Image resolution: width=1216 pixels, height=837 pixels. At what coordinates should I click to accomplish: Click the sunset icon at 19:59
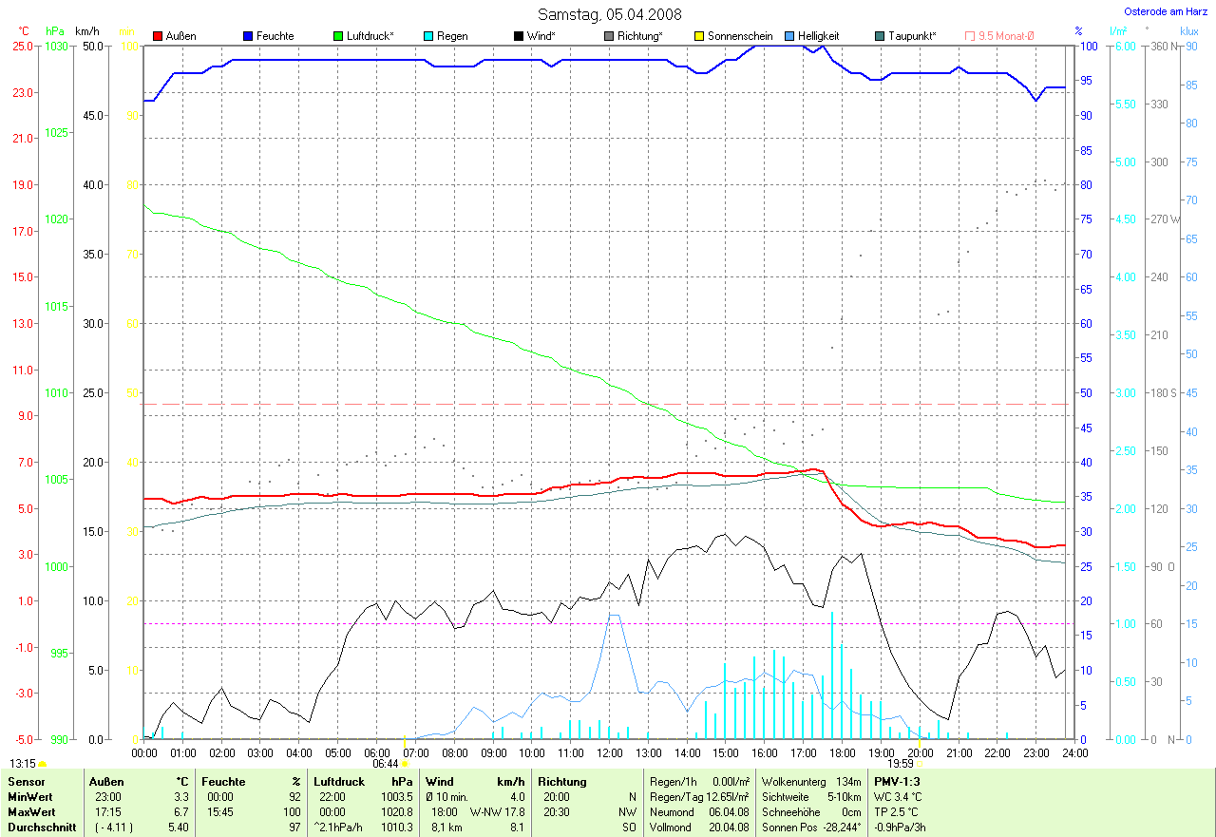[x=920, y=763]
